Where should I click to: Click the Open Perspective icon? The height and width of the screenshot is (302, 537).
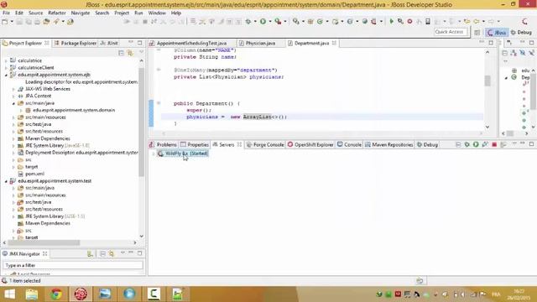point(477,32)
